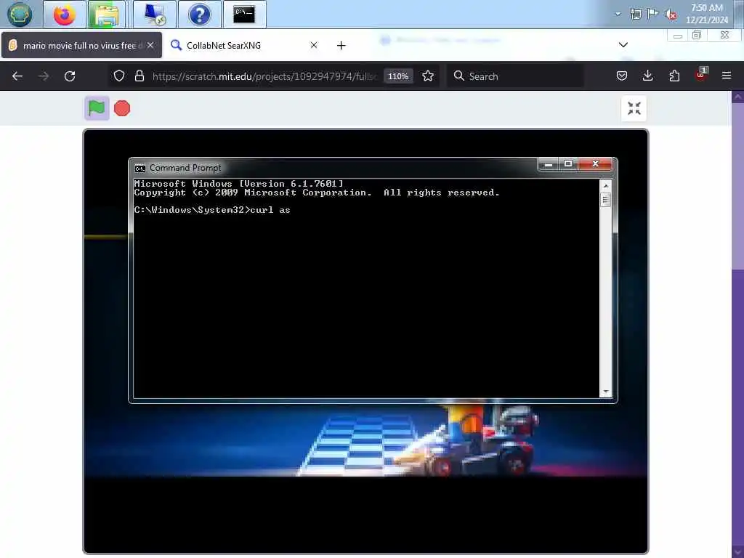Close the Firefox browser window
This screenshot has height=558, width=744.
point(724,36)
